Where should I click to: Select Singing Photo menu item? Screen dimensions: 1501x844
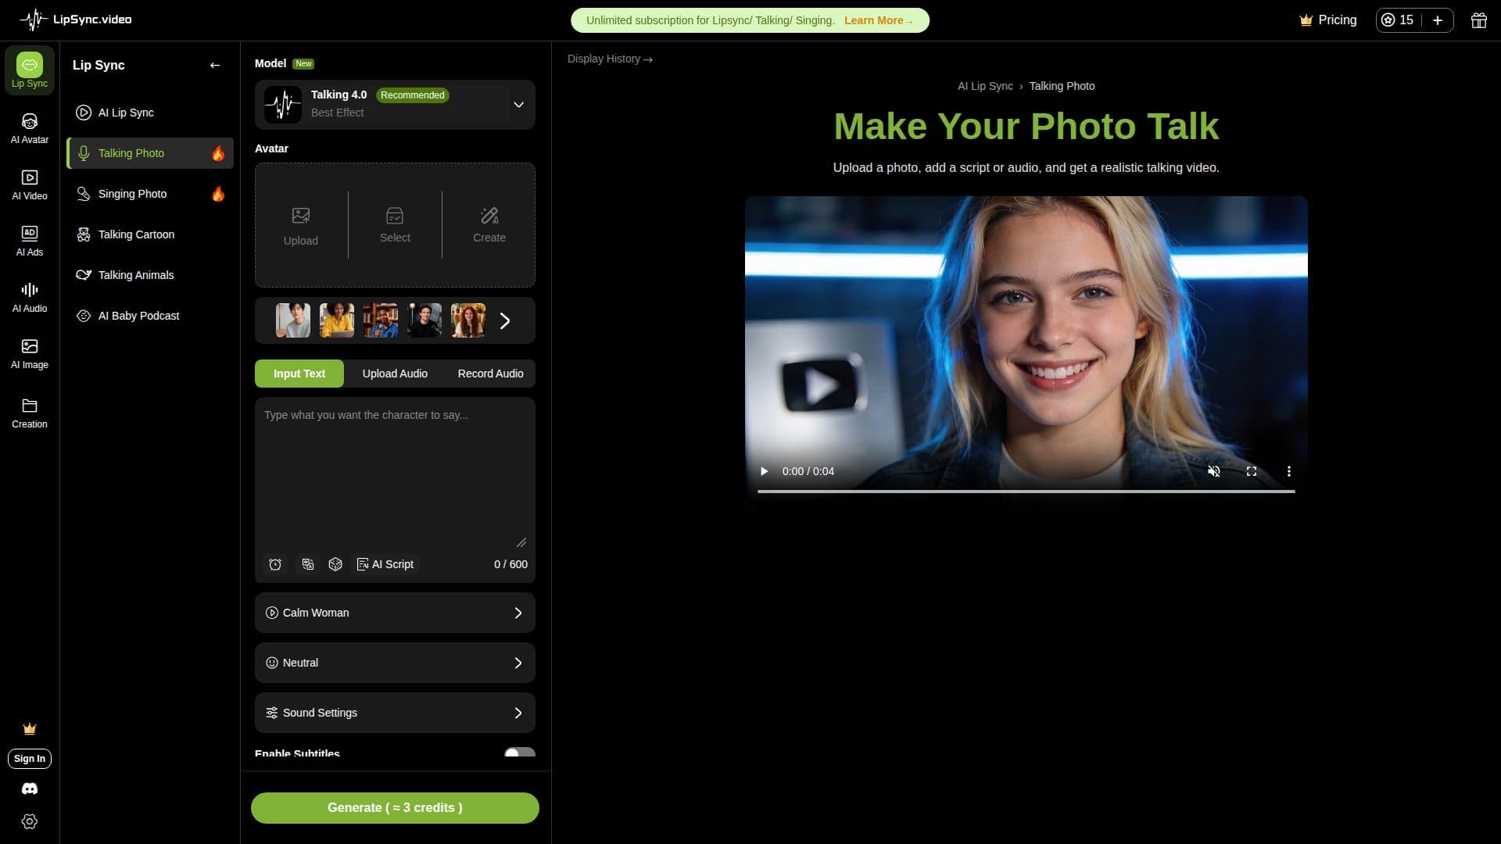click(x=150, y=194)
